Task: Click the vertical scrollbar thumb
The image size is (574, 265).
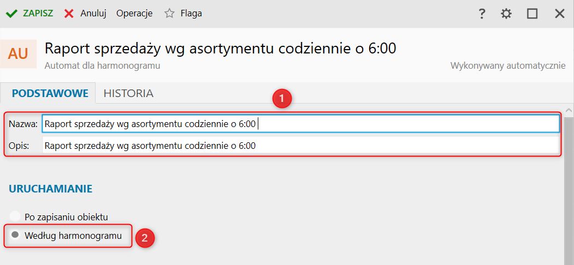Action: (x=569, y=191)
